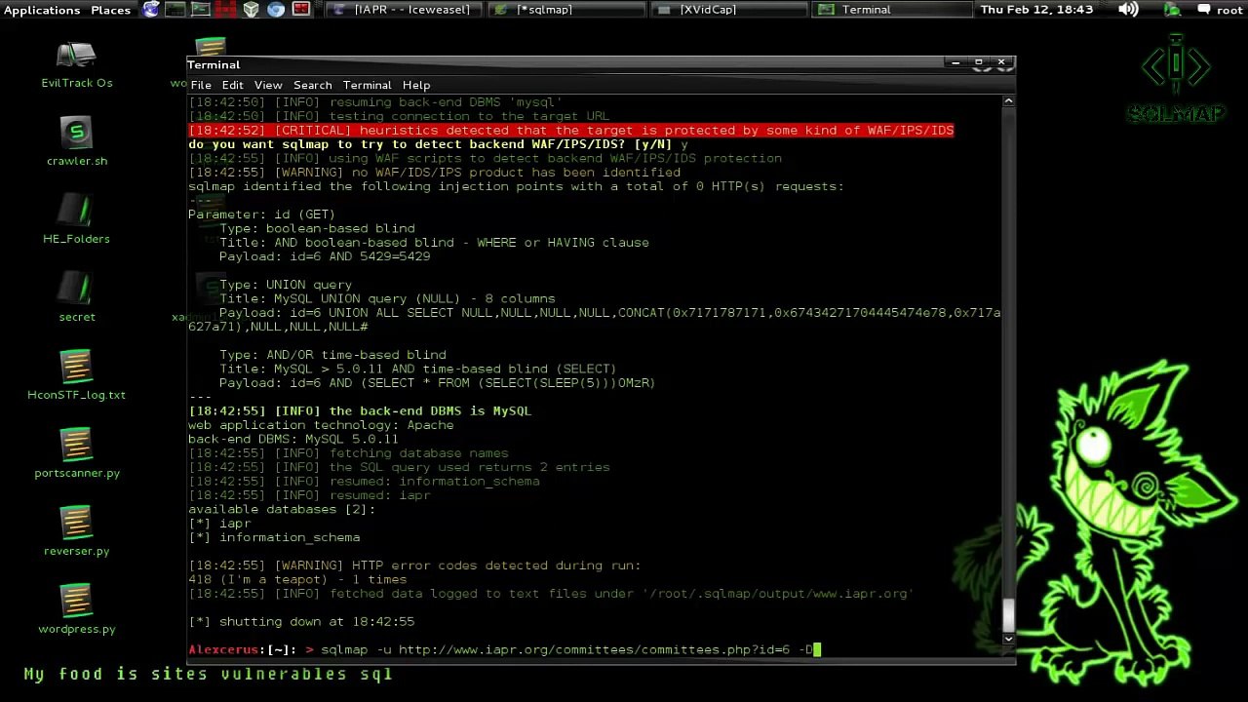Open the Search menu in Terminal
The width and height of the screenshot is (1248, 702).
(313, 86)
